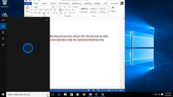Adjust the Word zoom slider handle
Viewport: 173px width, 97px height.
(109, 90)
